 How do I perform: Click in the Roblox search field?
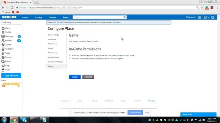point(98,17)
